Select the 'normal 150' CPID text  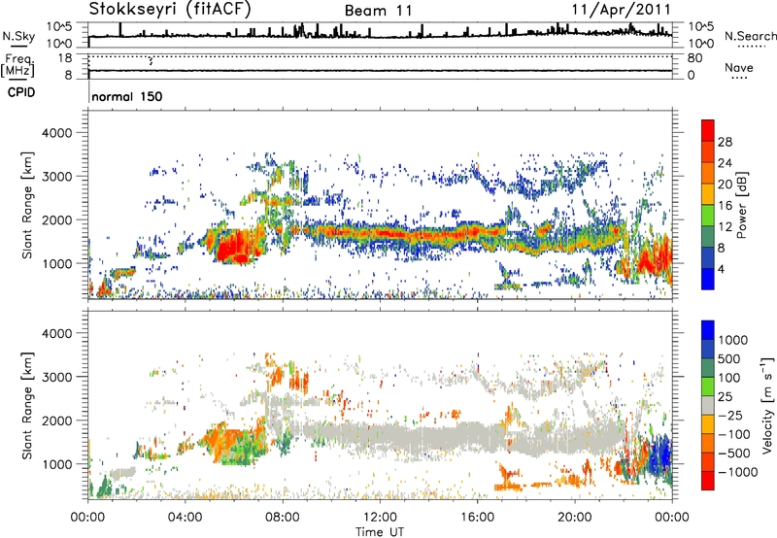coord(127,96)
